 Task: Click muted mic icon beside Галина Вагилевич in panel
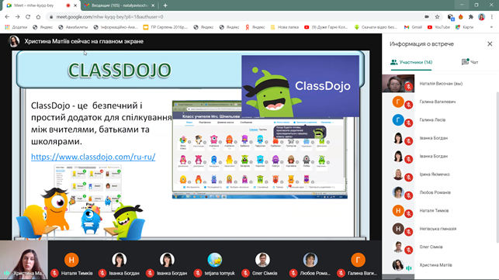(x=409, y=105)
